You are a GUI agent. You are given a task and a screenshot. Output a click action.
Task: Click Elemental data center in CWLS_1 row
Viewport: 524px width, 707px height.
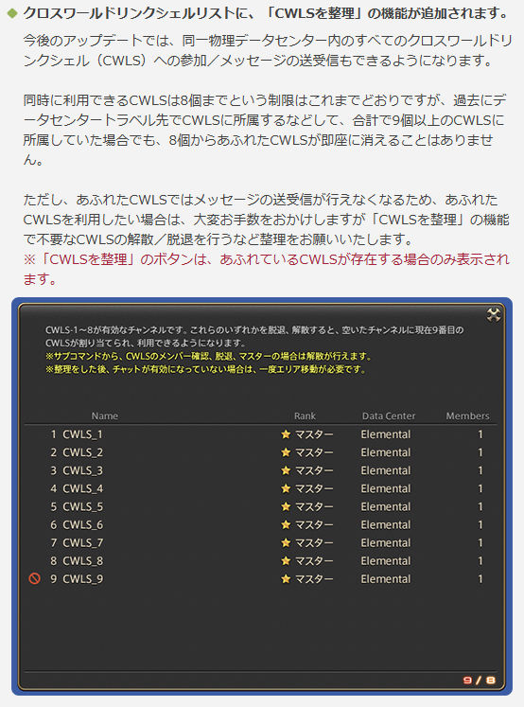[386, 434]
